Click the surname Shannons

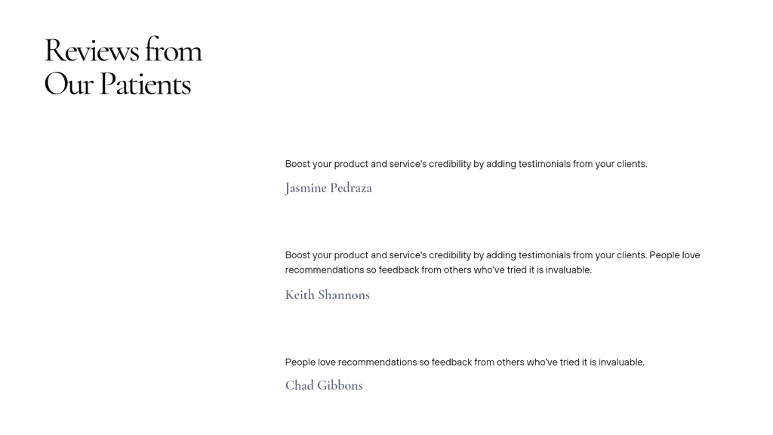(344, 295)
